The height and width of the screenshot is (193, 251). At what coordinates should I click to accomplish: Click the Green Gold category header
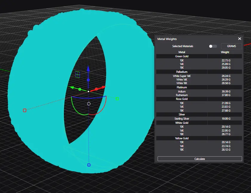(x=181, y=56)
